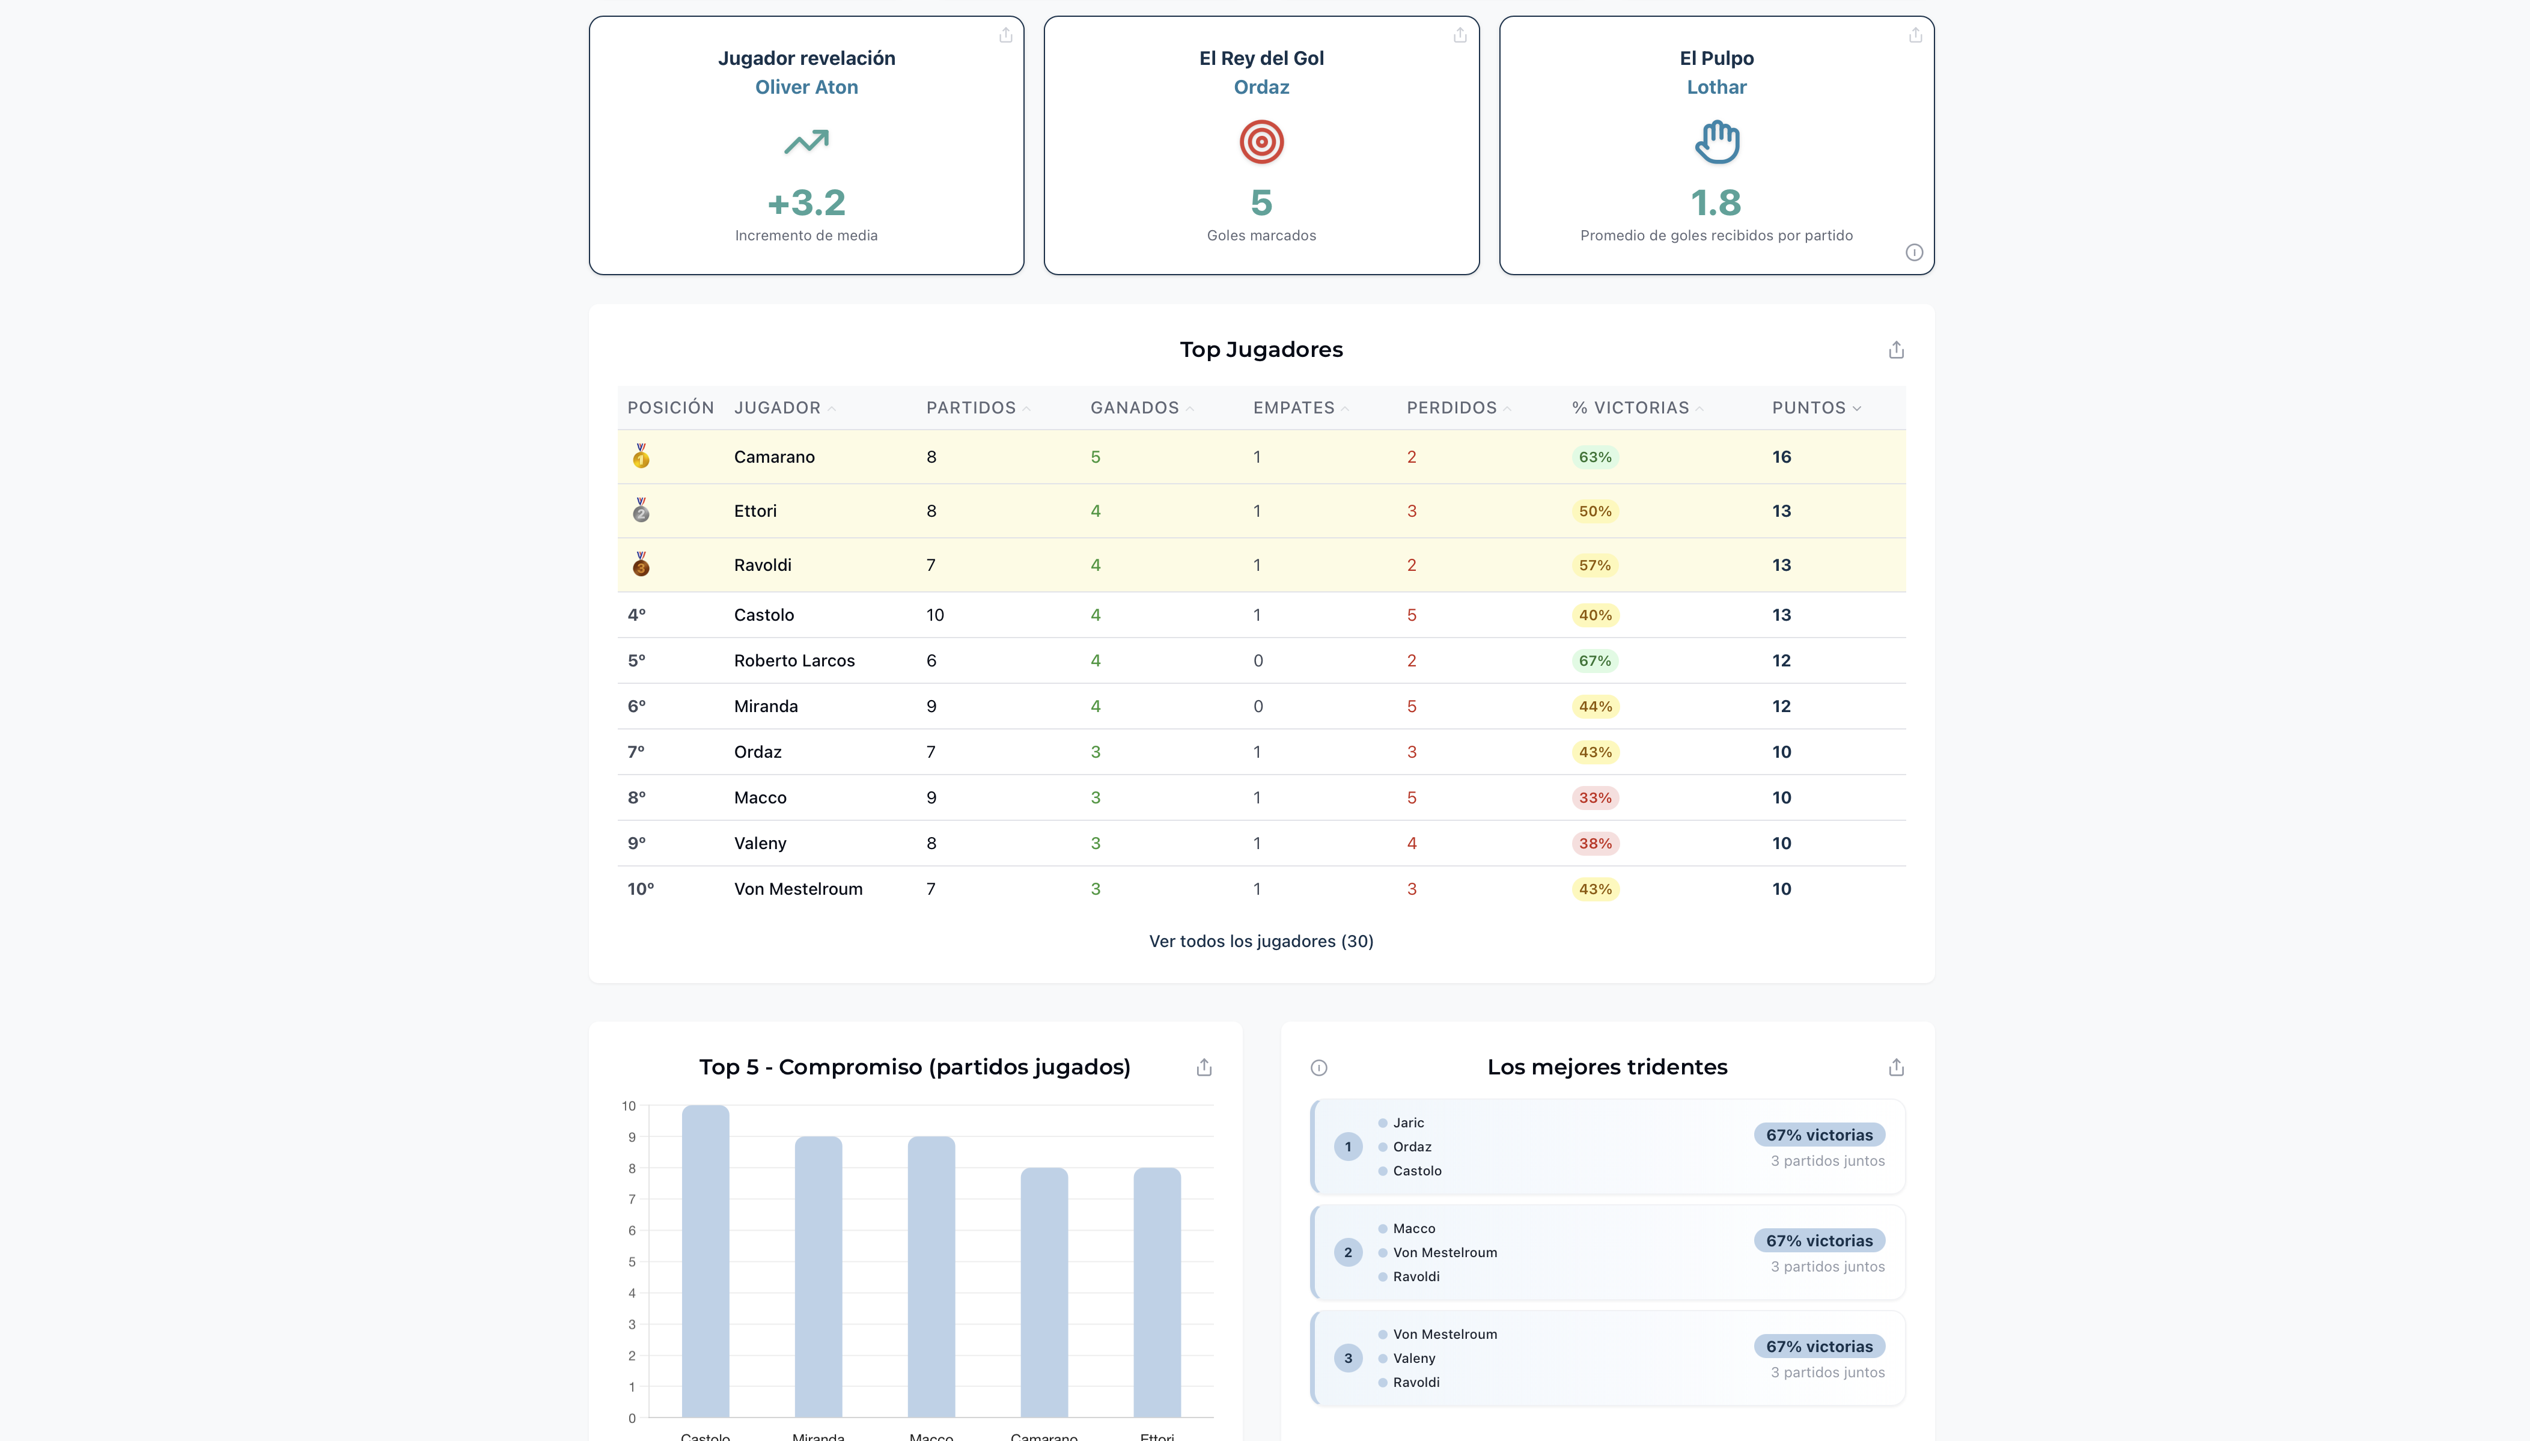The width and height of the screenshot is (2530, 1441).
Task: Share the El Rey del Gol card
Action: [x=1460, y=35]
